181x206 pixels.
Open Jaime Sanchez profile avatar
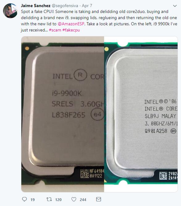coord(10,11)
